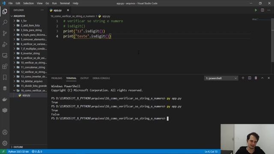This screenshot has width=274, height=154.
Task: Open the Search view in activity bar
Action: coord(5,22)
